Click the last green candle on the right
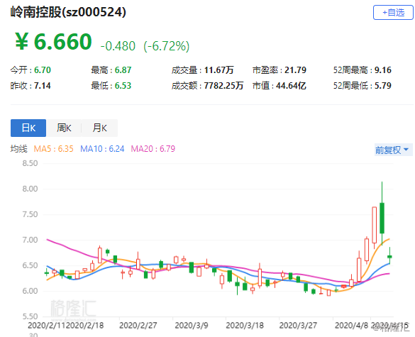Screen dimensions: 415x337 tap(389, 257)
